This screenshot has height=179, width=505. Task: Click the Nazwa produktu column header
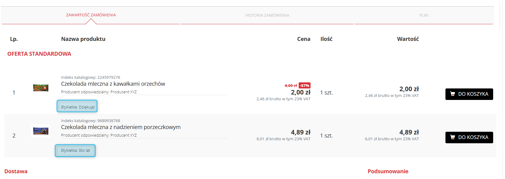pyautogui.click(x=83, y=39)
